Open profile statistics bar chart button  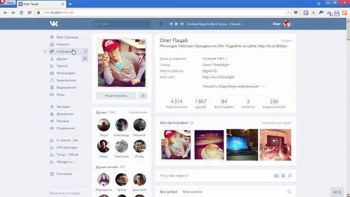point(143,96)
